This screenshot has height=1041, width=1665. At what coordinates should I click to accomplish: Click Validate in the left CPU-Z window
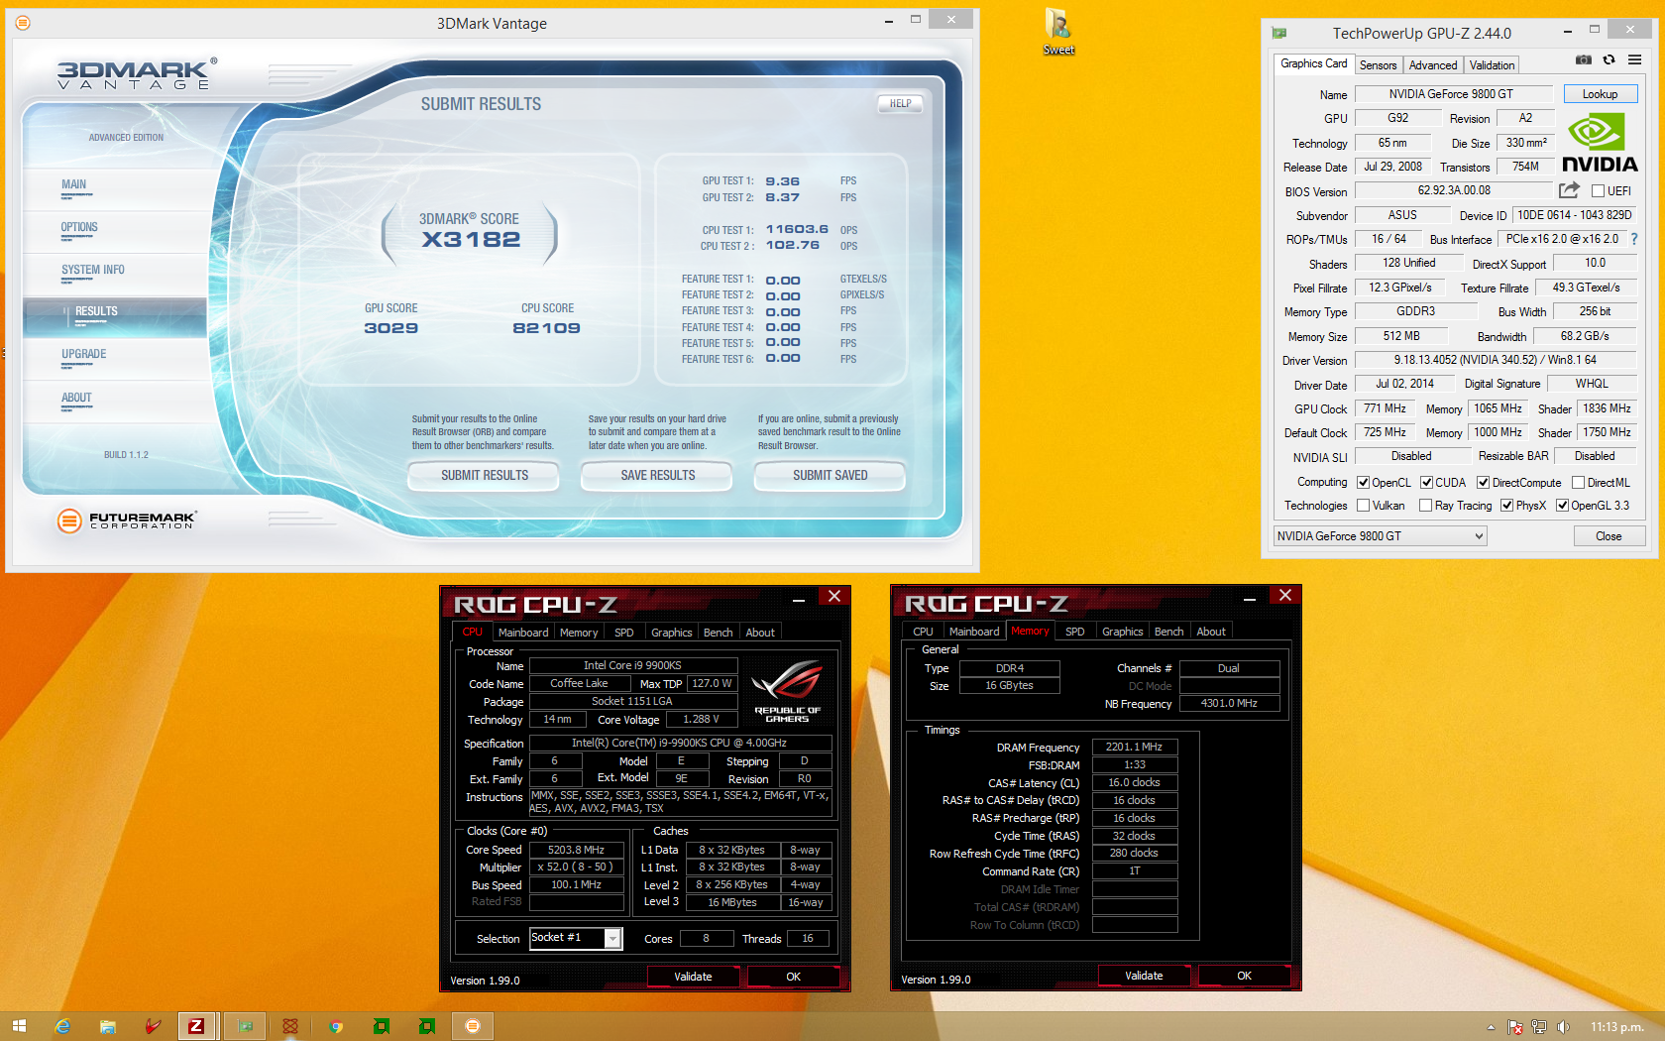[x=693, y=977]
